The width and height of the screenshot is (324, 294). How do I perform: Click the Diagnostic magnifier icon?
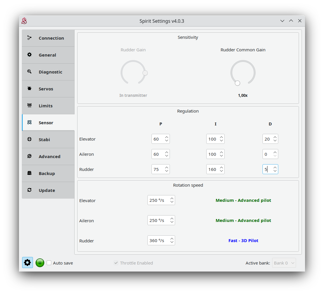click(29, 72)
